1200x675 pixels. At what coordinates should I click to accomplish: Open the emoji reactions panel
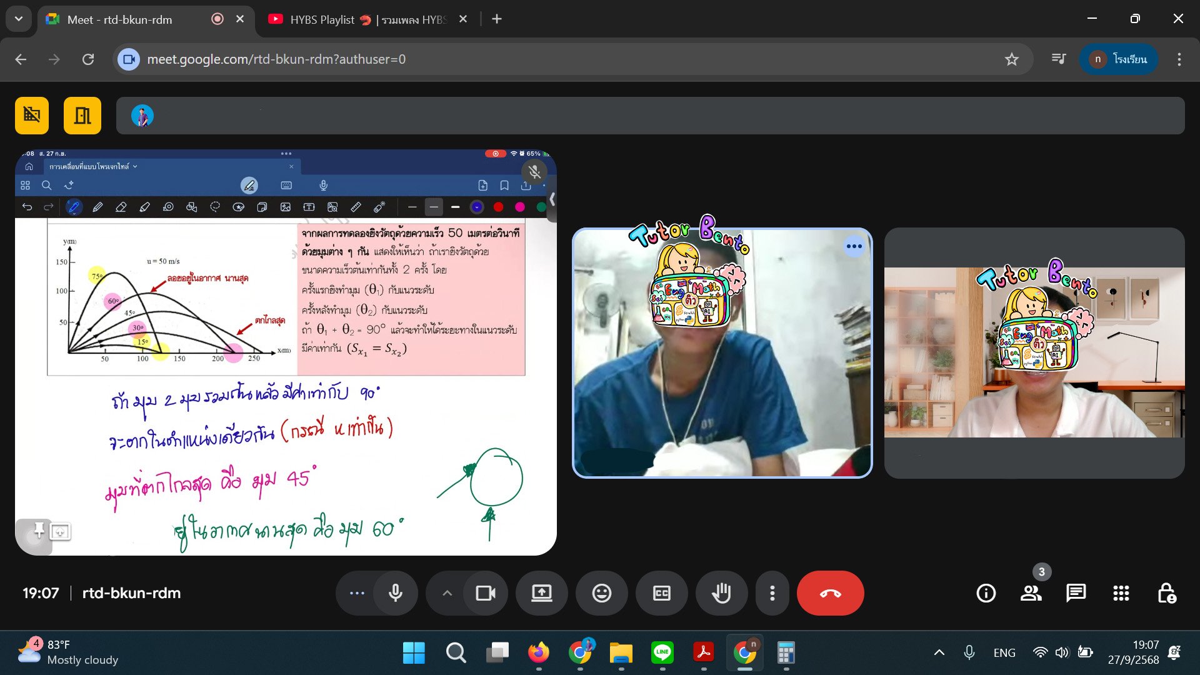coord(601,593)
